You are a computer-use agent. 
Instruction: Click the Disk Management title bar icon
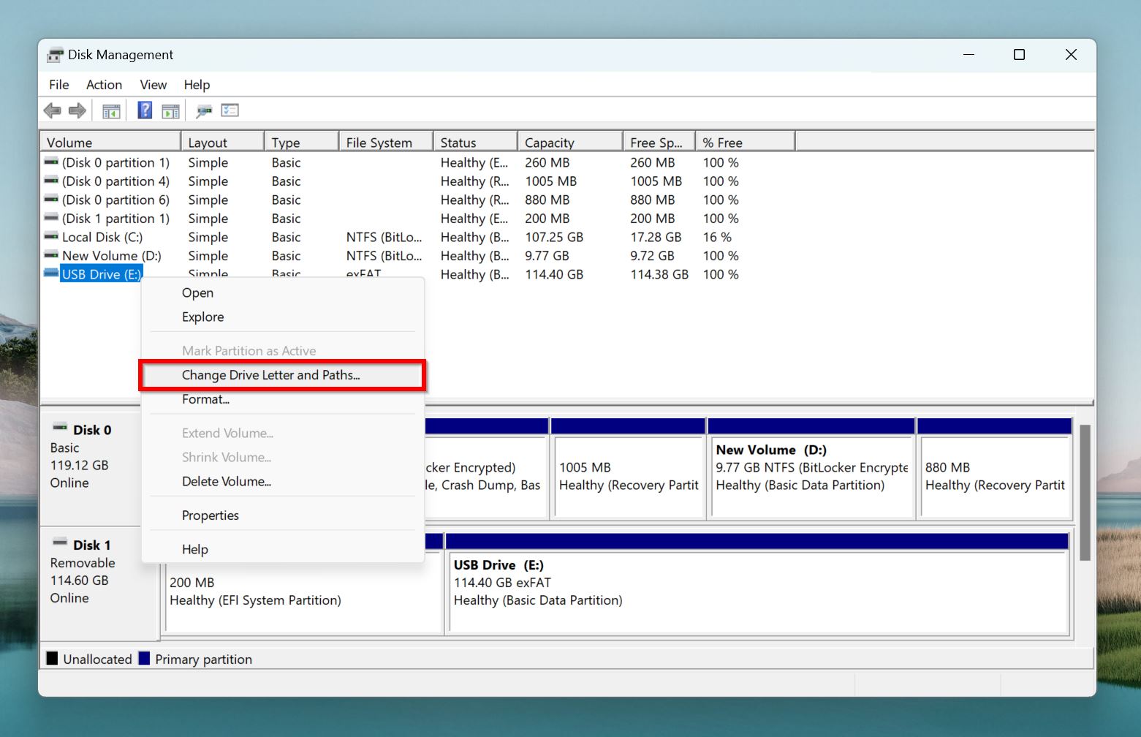coord(55,55)
